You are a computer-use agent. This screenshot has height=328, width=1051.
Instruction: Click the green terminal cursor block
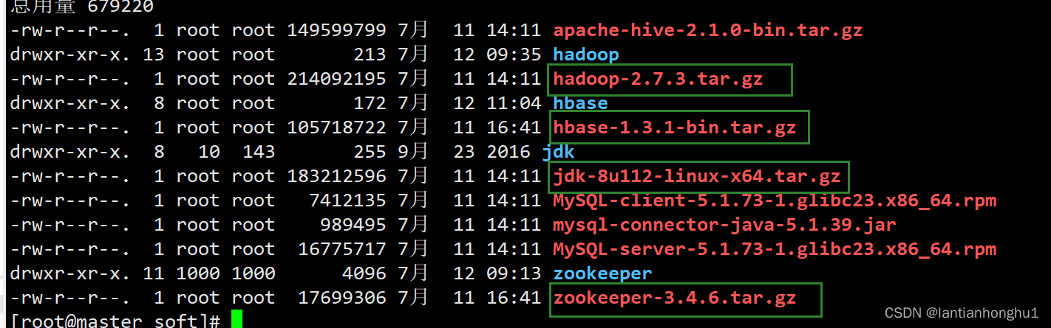[237, 320]
